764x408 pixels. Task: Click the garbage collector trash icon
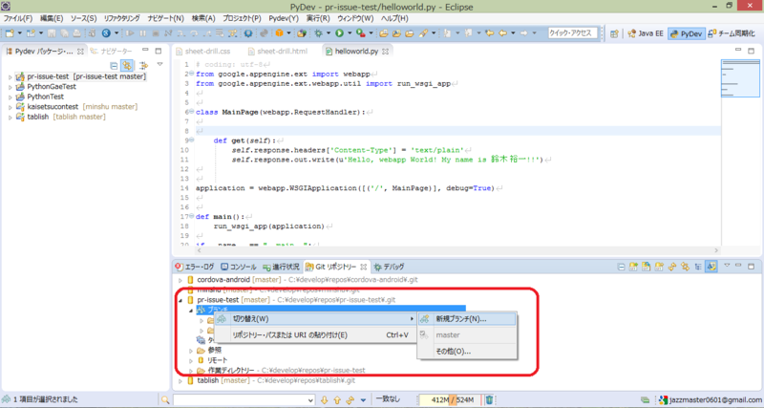click(489, 399)
